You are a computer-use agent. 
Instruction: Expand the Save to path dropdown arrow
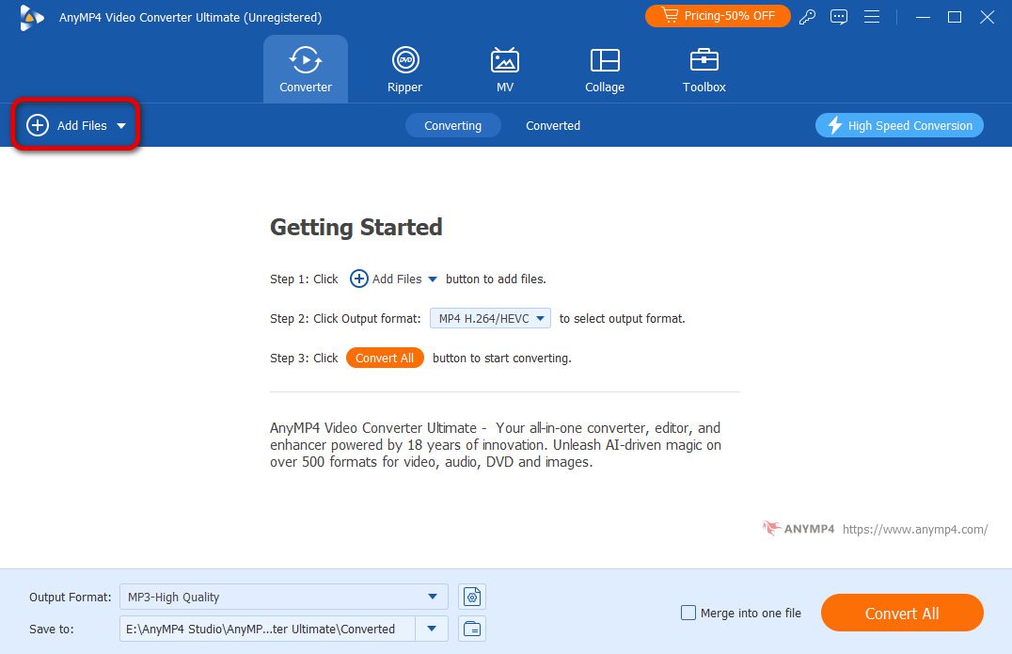point(432,629)
